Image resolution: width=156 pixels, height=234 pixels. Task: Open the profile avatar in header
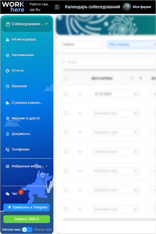point(127,7)
